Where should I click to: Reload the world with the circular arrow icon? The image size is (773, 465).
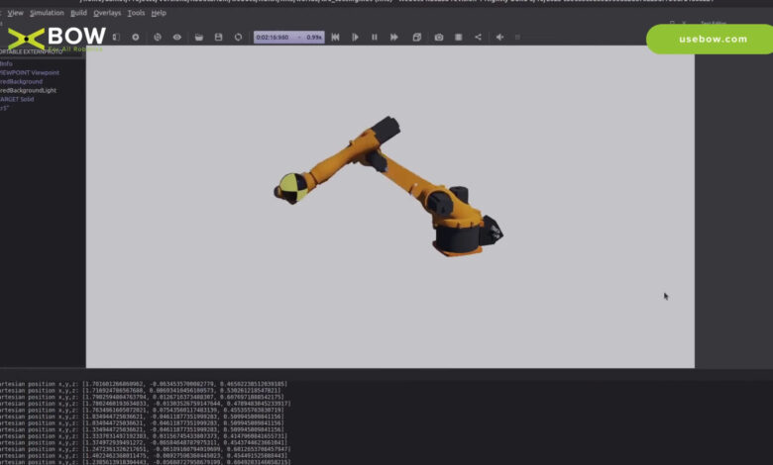(238, 37)
